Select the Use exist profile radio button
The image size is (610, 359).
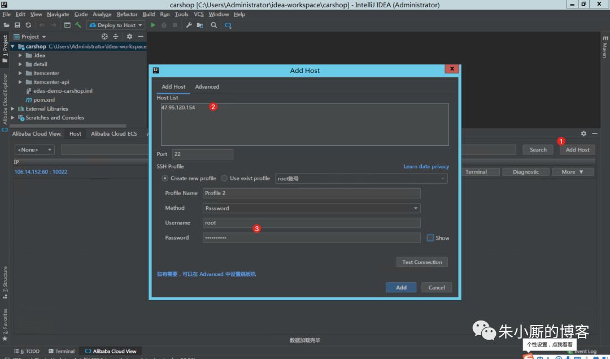[224, 178]
